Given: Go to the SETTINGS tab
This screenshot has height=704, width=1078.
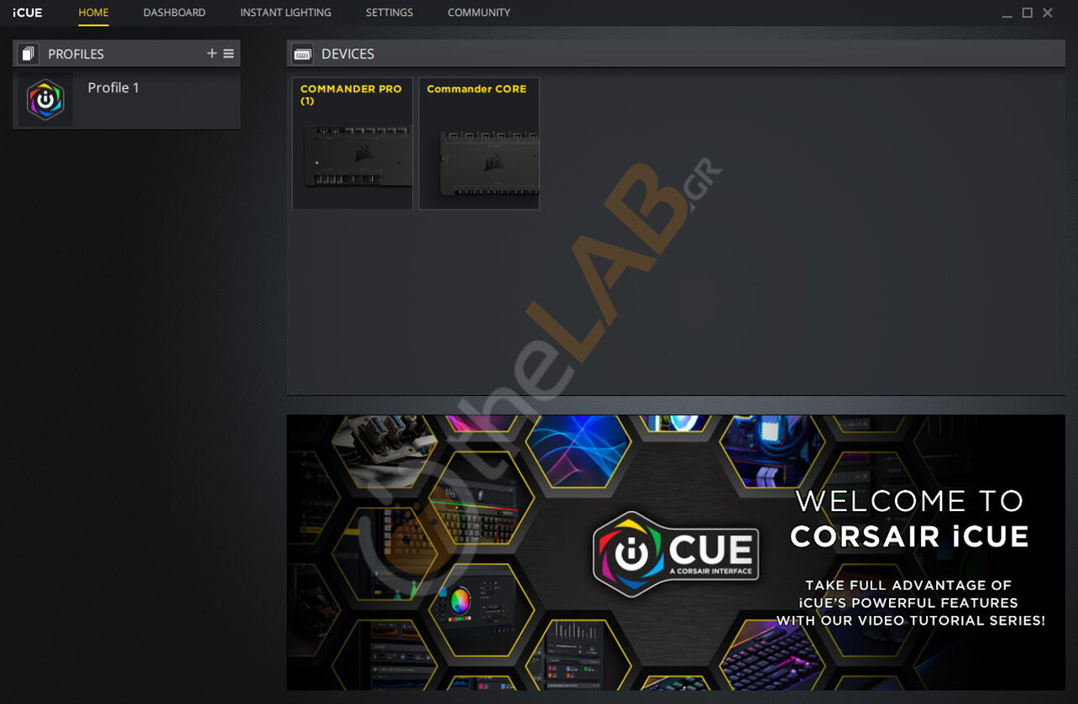Looking at the screenshot, I should [390, 13].
